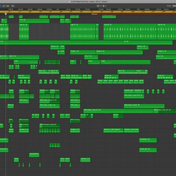Viewport: 176px width, 176px height.
Task: Open the Snap value dropdown
Action: [x=174, y=6]
